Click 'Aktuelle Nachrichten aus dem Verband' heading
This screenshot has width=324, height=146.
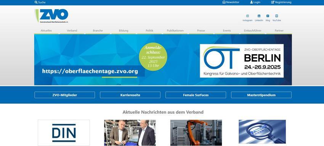163,112
